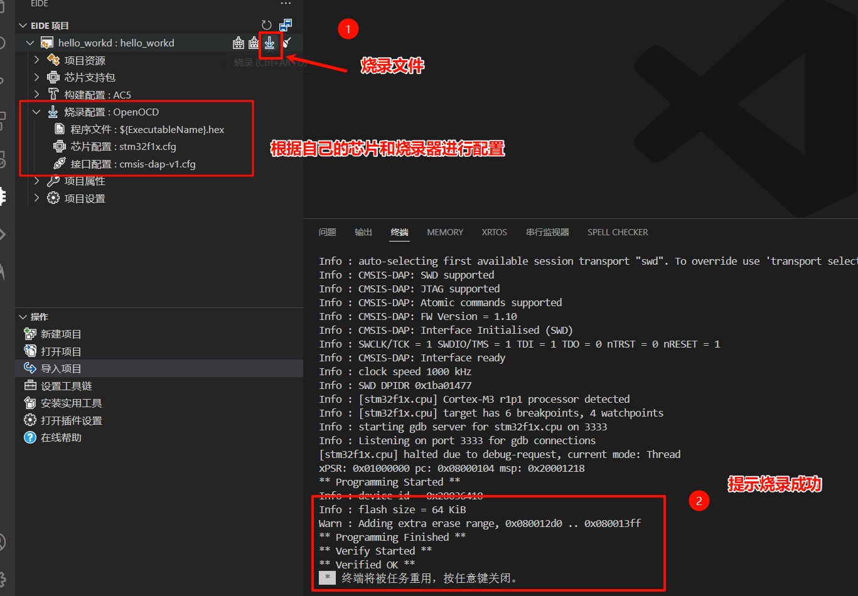
Task: Click the terminal line "** Verified OK **"
Action: [x=367, y=565]
